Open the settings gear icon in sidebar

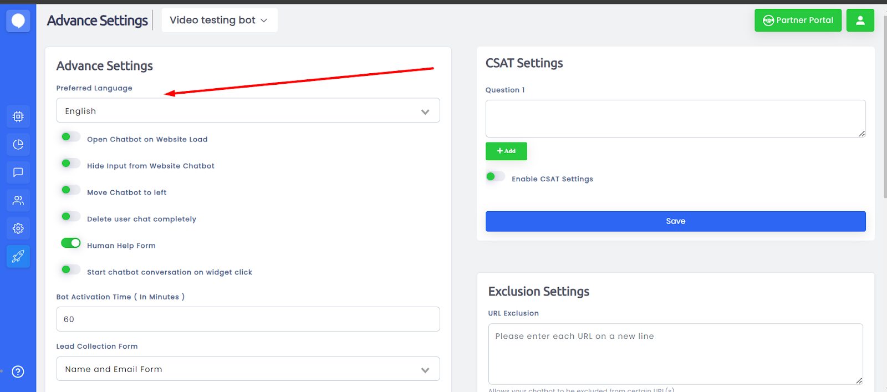click(x=18, y=228)
